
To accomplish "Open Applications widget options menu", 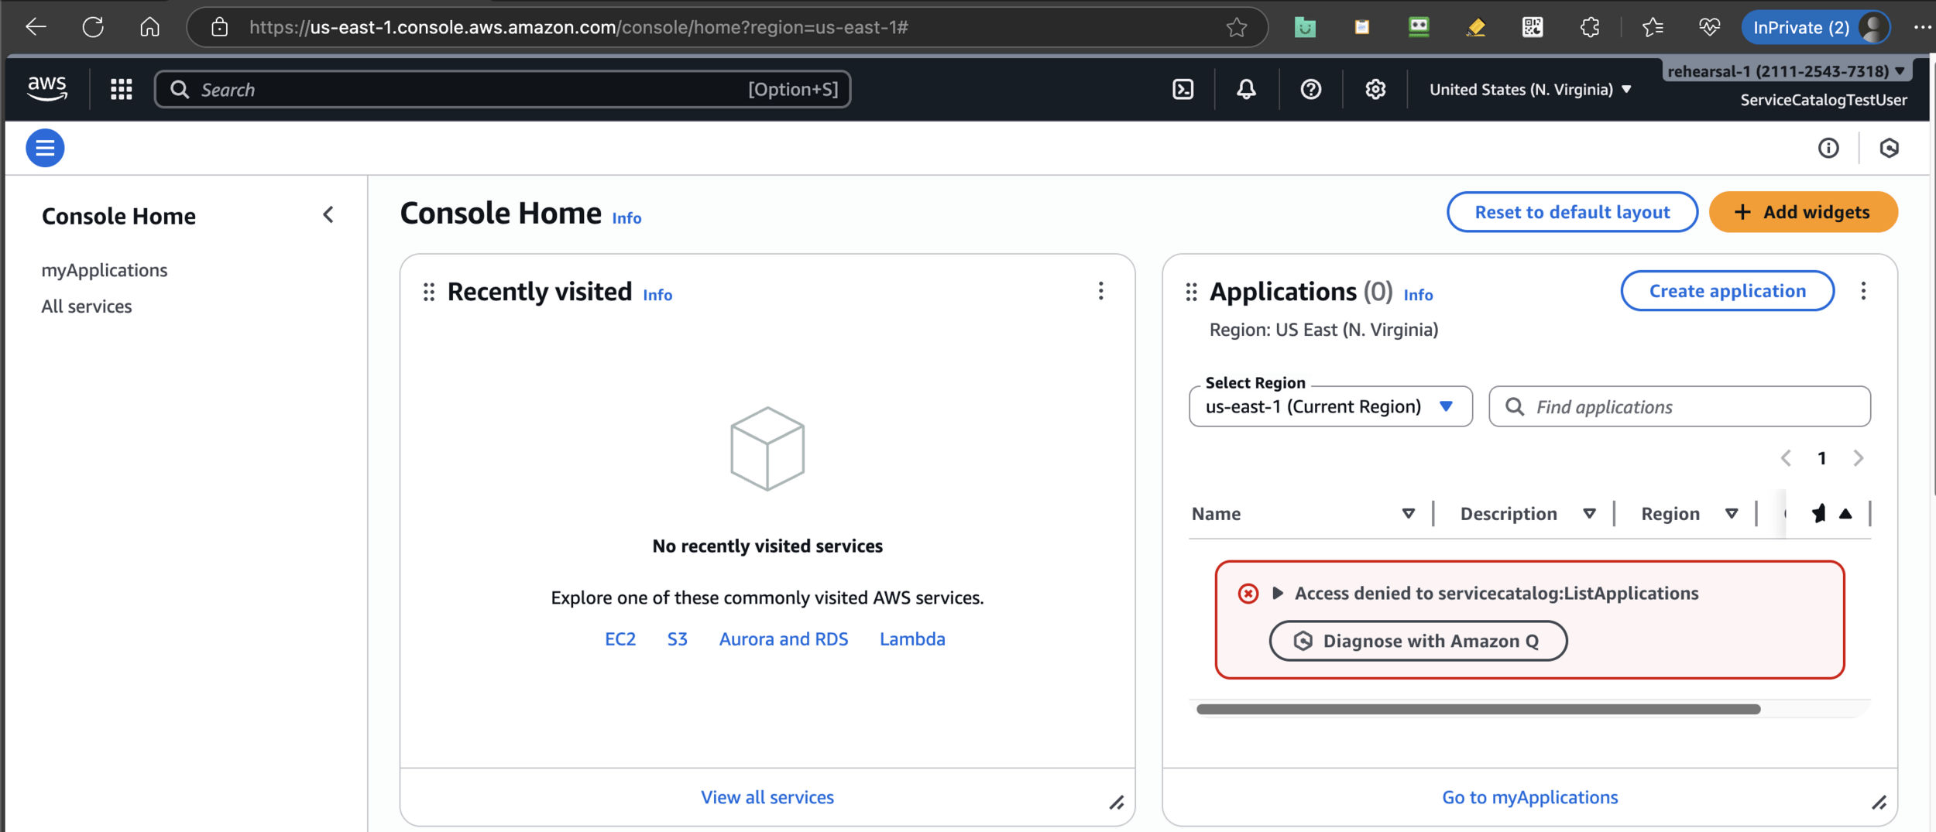I will [x=1863, y=291].
